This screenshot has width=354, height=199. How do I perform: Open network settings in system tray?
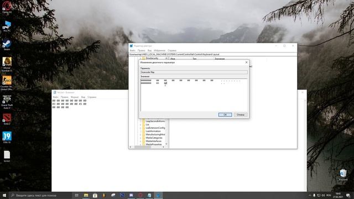click(319, 195)
